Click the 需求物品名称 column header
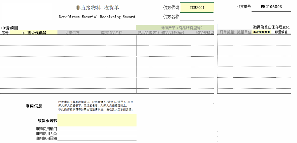Image resolution: width=297 pixels, height=143 pixels. 111,33
